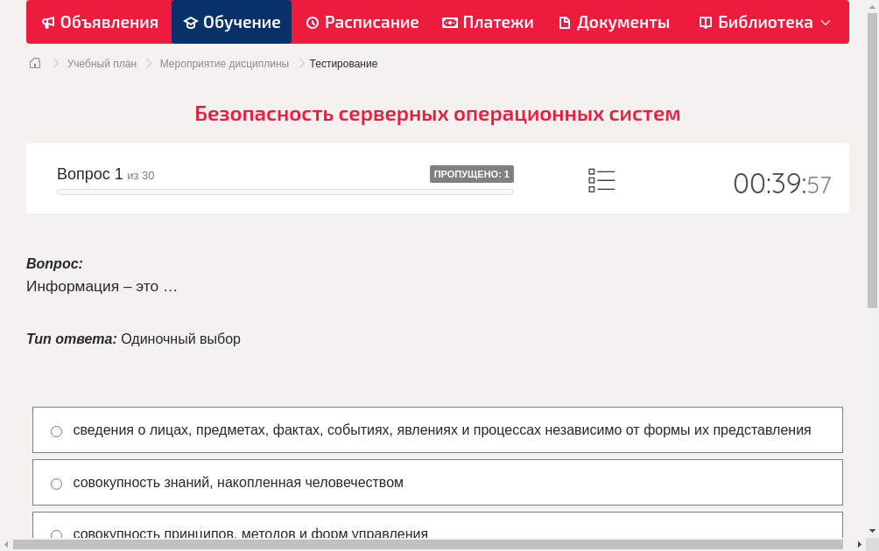Click the payment card icon on Платежи
879x551 pixels.
coord(450,22)
